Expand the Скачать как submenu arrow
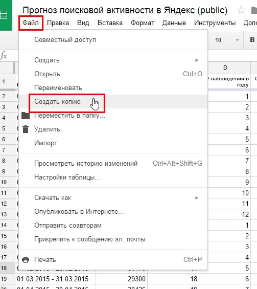 197,198
